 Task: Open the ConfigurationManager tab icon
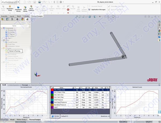point(12,19)
